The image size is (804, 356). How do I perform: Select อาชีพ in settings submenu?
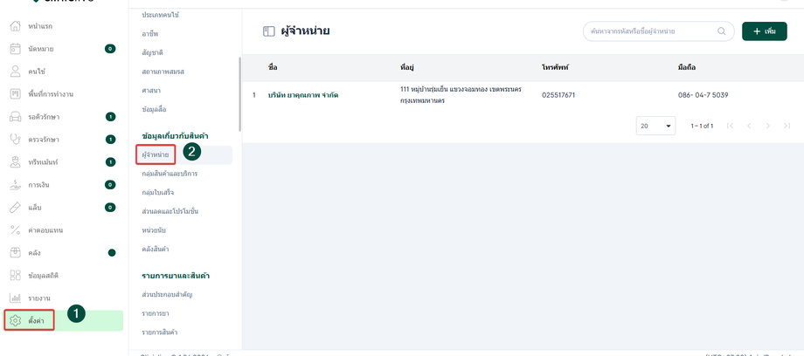(x=149, y=34)
